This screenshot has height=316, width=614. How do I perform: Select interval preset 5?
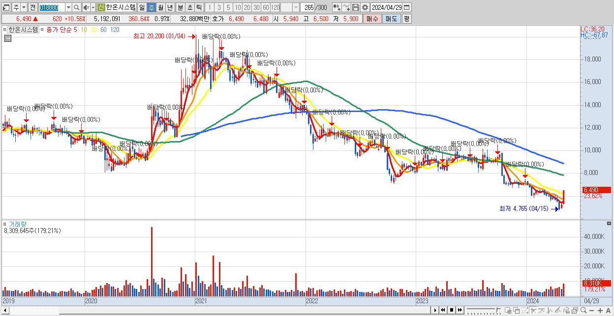click(x=228, y=7)
